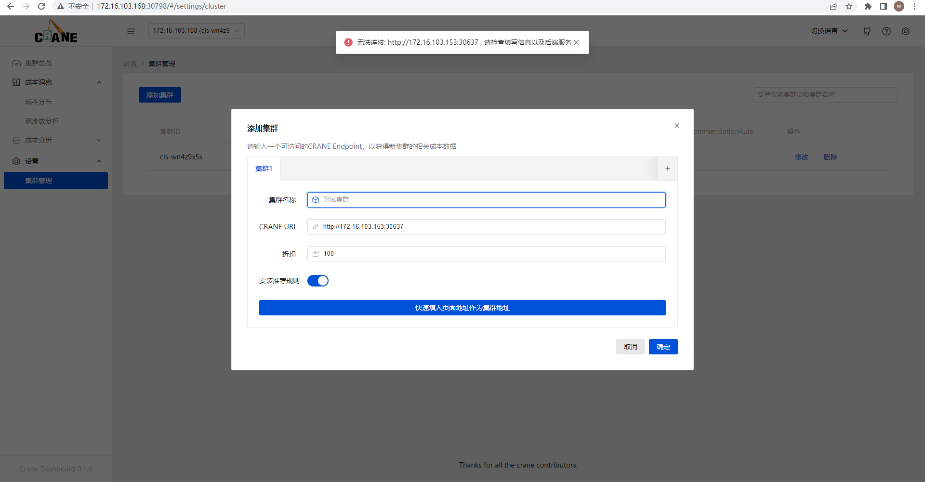Open the GitHub icon in the header

click(x=867, y=31)
